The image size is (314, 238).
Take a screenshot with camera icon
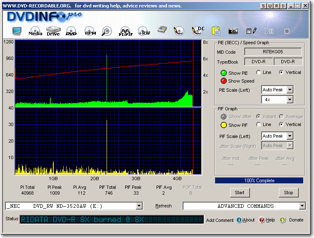point(233,31)
